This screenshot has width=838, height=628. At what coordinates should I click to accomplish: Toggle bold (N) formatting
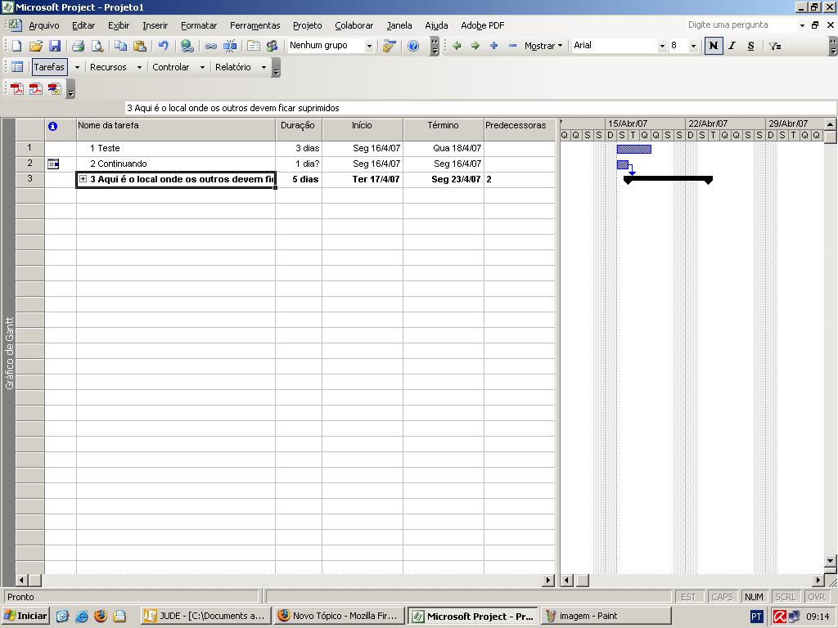tap(714, 46)
